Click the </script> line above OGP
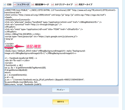 click(x=9, y=44)
